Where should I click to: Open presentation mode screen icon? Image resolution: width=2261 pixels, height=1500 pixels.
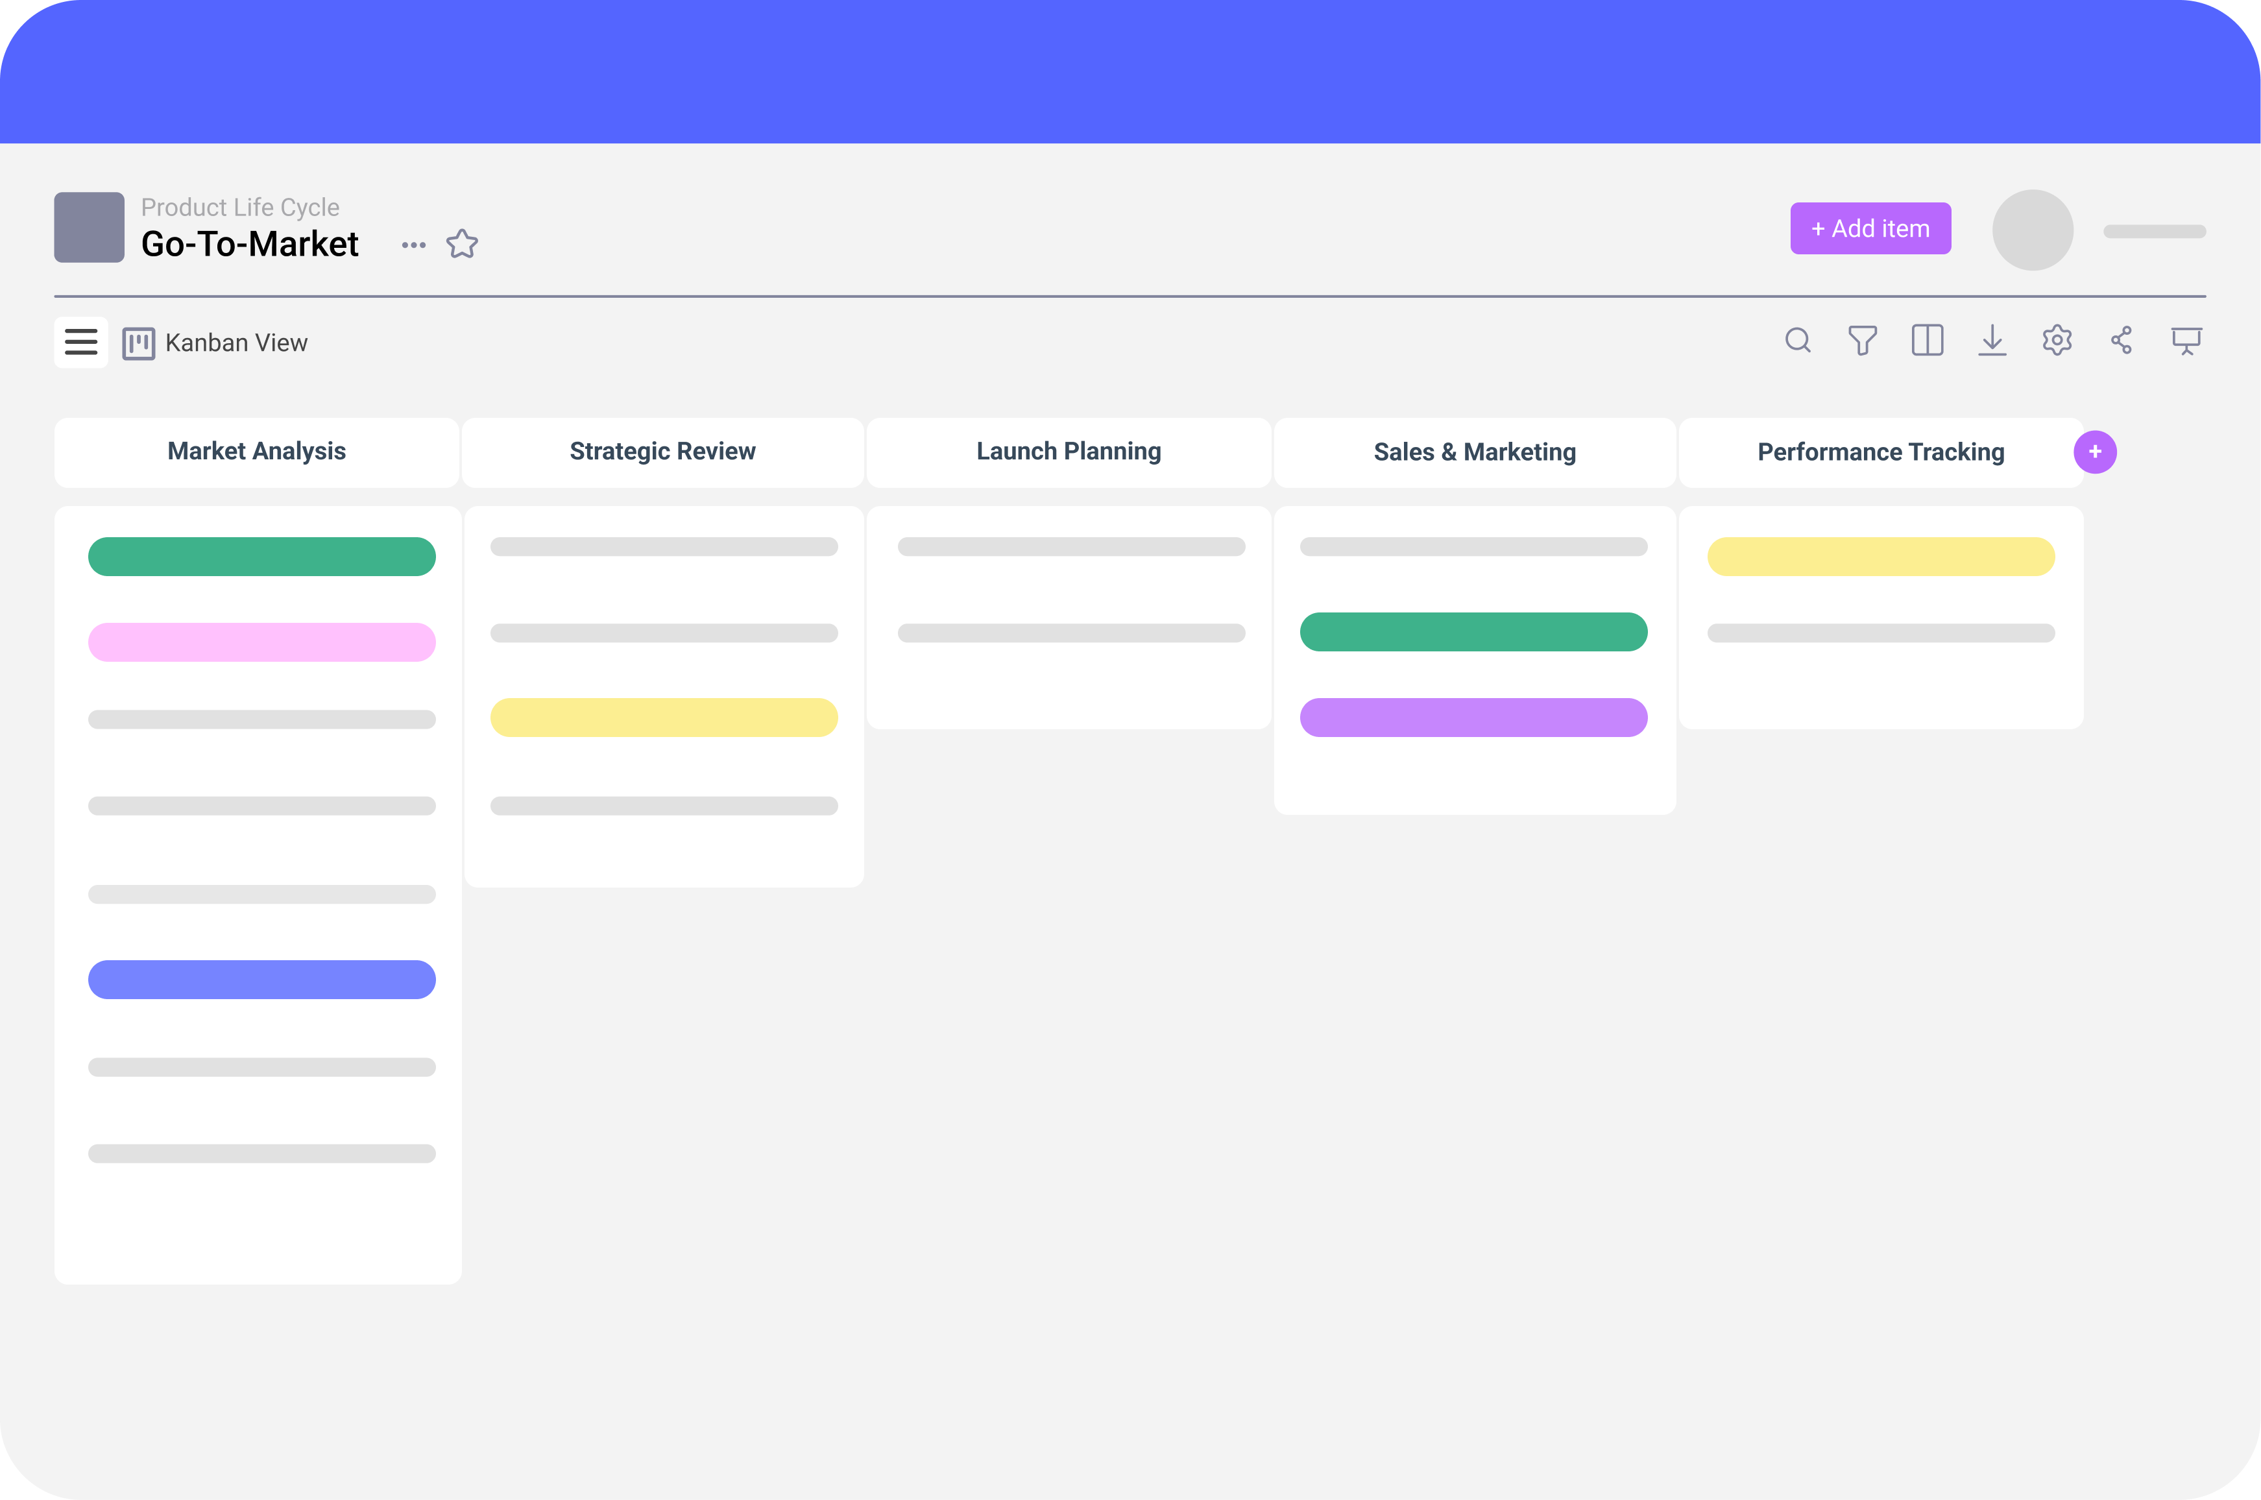2186,341
